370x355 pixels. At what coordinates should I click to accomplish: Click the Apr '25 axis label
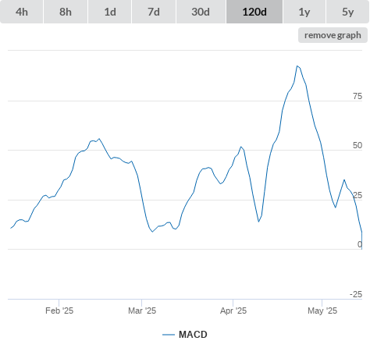coord(233,311)
